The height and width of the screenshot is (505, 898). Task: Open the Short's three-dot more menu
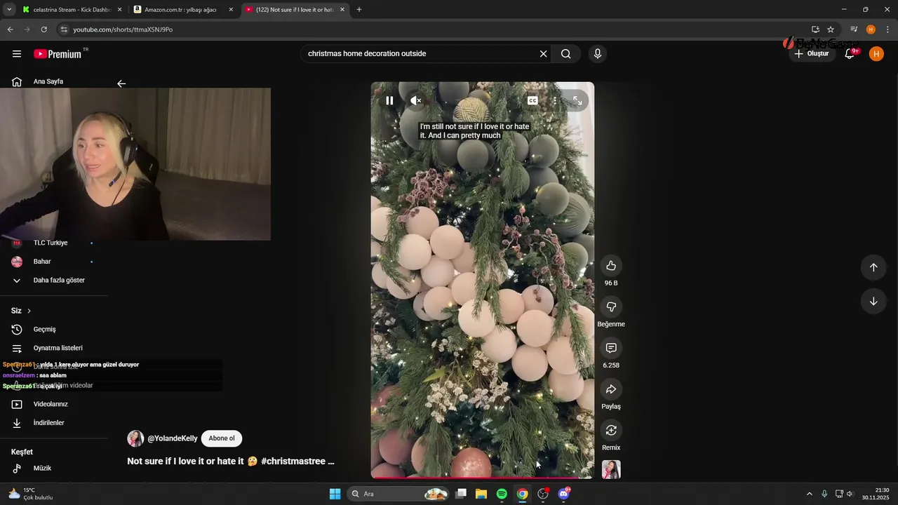(555, 100)
